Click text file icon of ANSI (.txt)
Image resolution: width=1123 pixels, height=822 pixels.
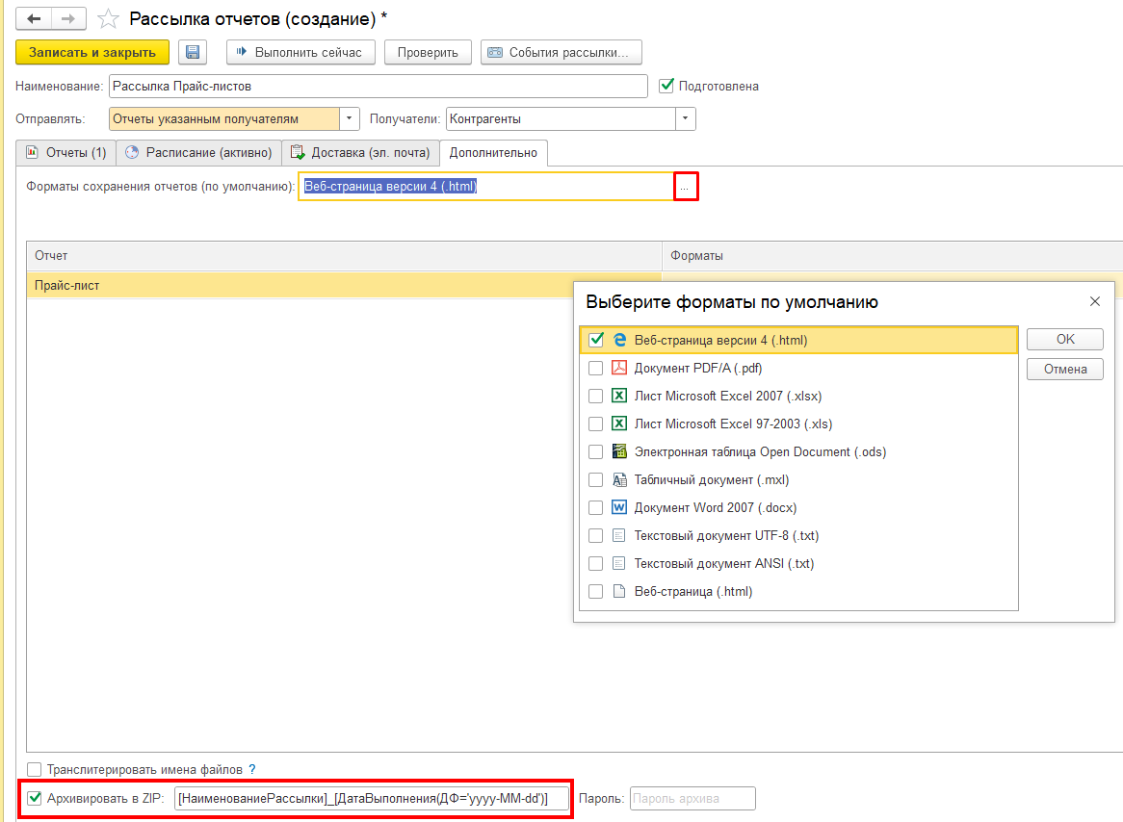coord(619,563)
